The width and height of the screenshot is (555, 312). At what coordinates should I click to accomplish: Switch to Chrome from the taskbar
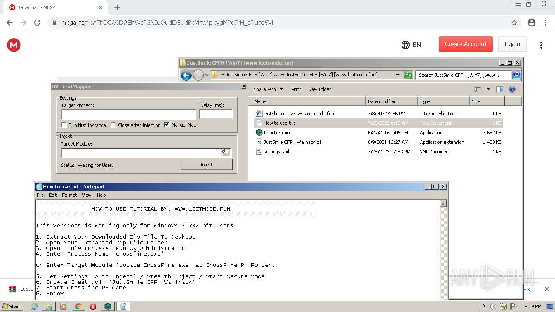78,306
